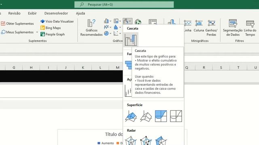
Task: Open Segmentação de Dados slicer
Action: click(x=233, y=28)
